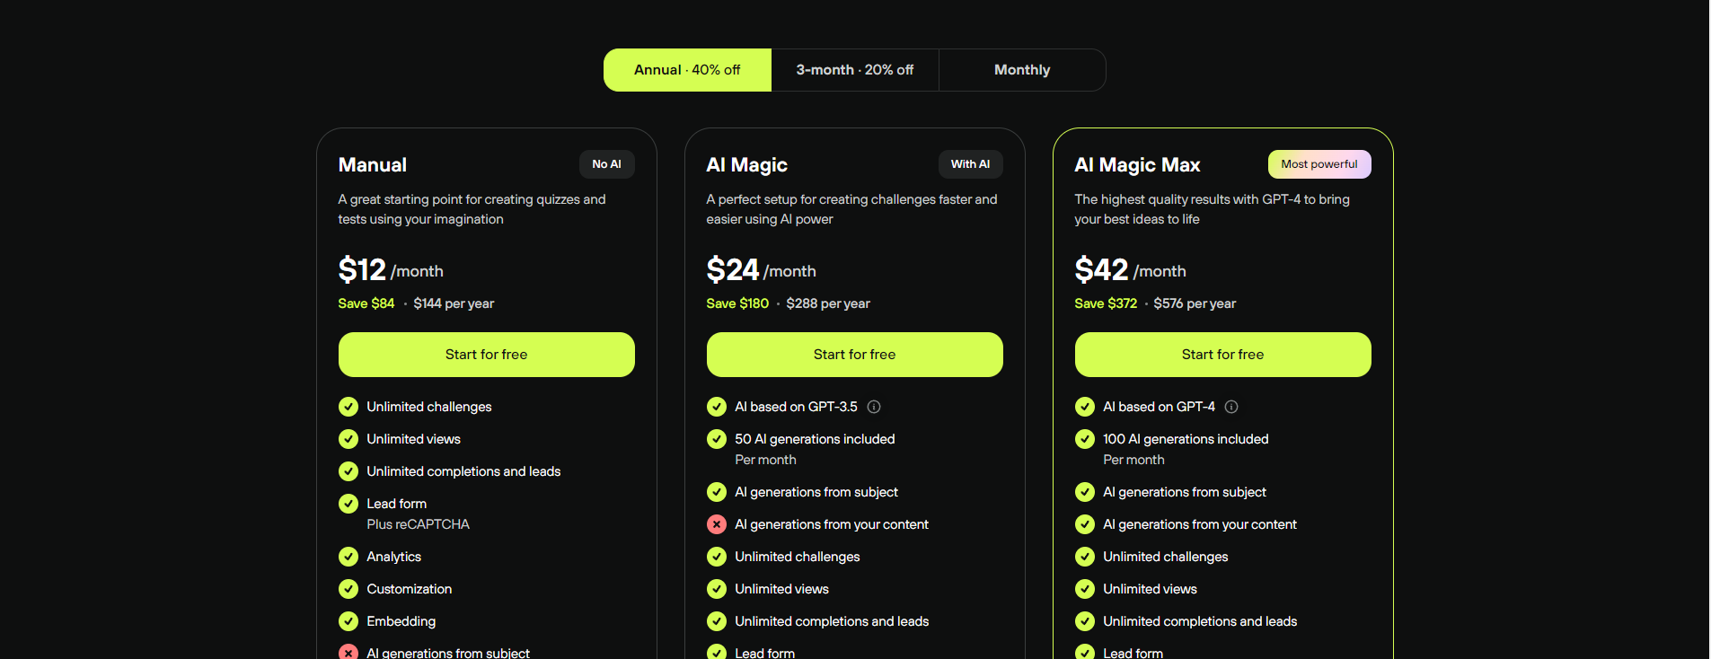The width and height of the screenshot is (1711, 659).
Task: Start for free on AI Magic plan
Action: click(x=855, y=355)
